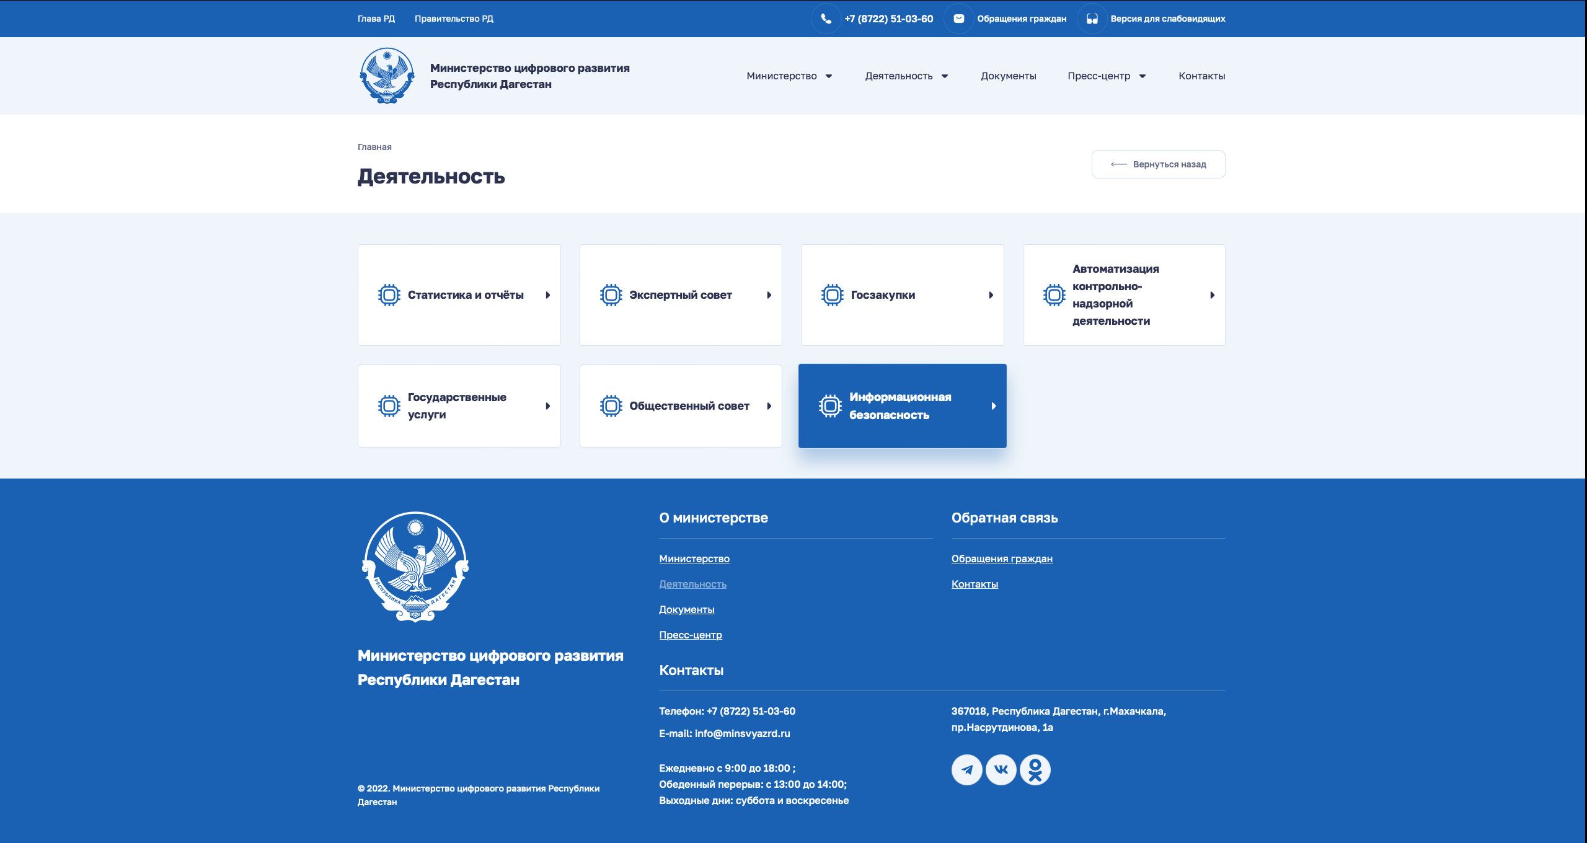Click the Главная breadcrumb link
1587x843 pixels.
tap(374, 147)
